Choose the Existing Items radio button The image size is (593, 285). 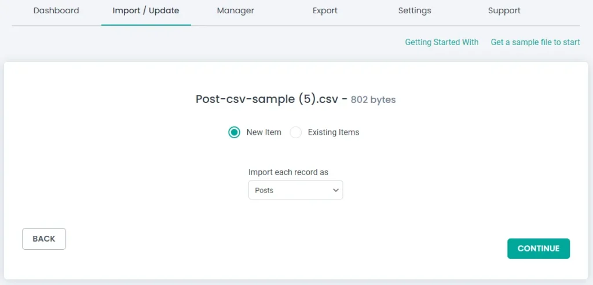[x=296, y=132]
